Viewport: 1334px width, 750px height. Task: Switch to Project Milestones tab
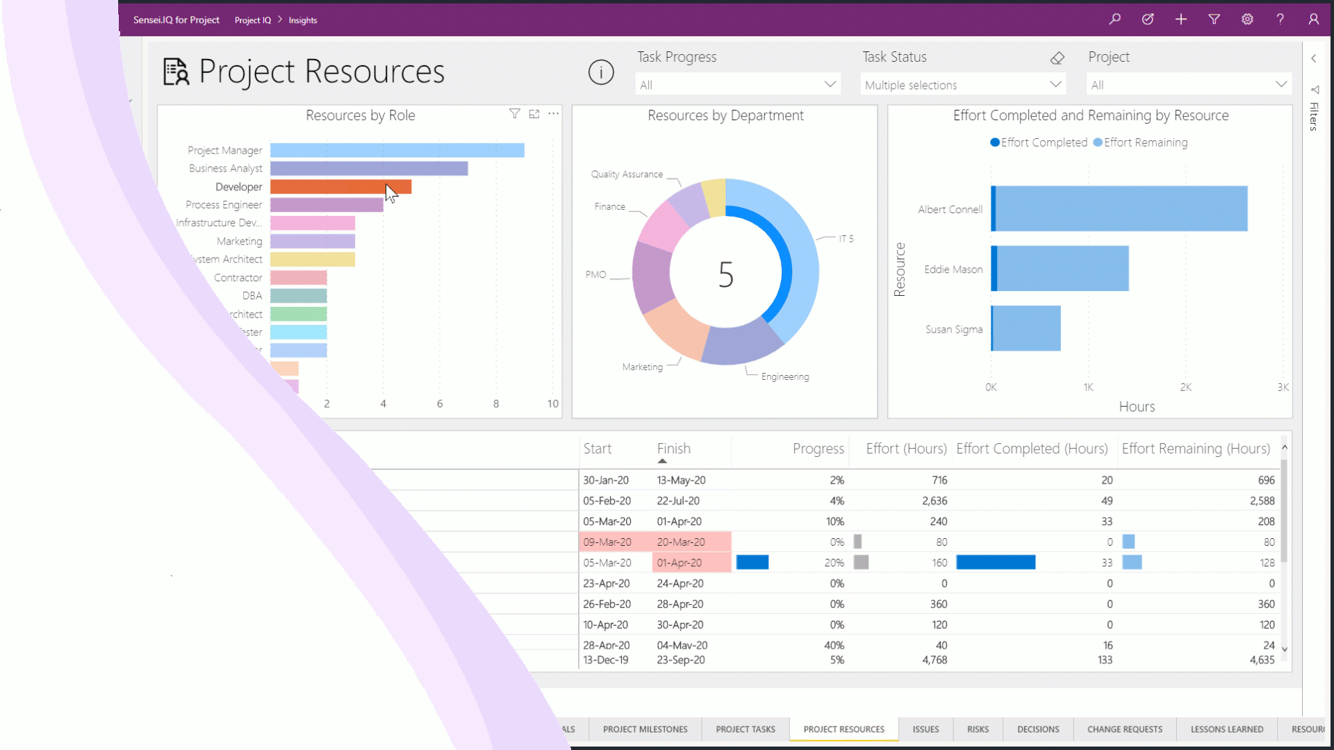[645, 729]
